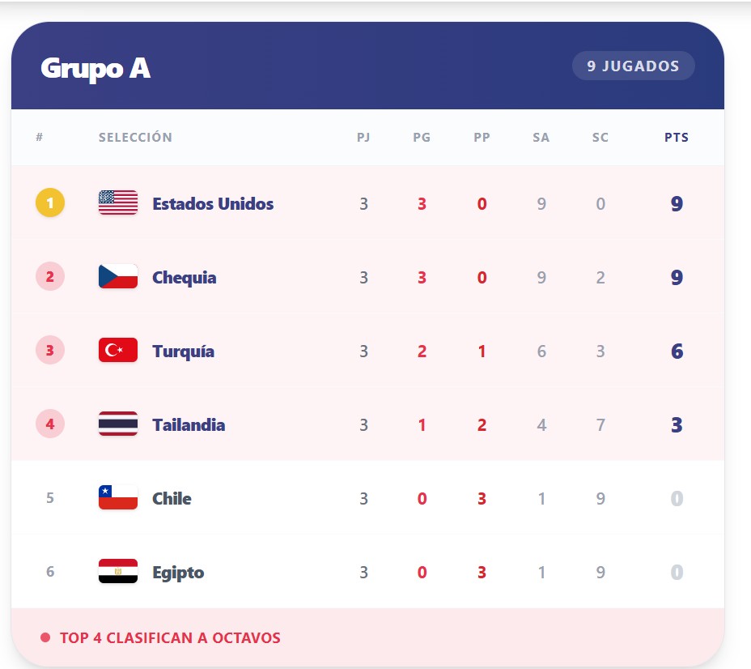Open the Tailandia team name
The width and height of the screenshot is (751, 669).
tap(189, 425)
